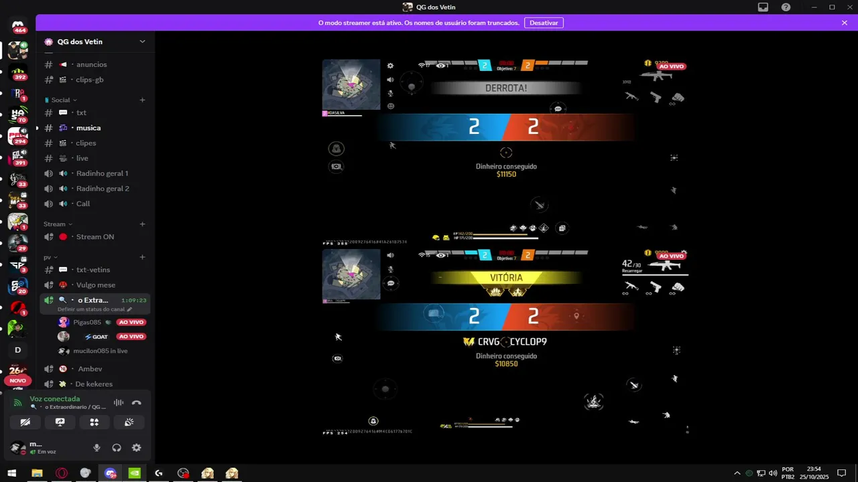Open the server with 70 badge
This screenshot has height=482, width=858.
(x=18, y=116)
